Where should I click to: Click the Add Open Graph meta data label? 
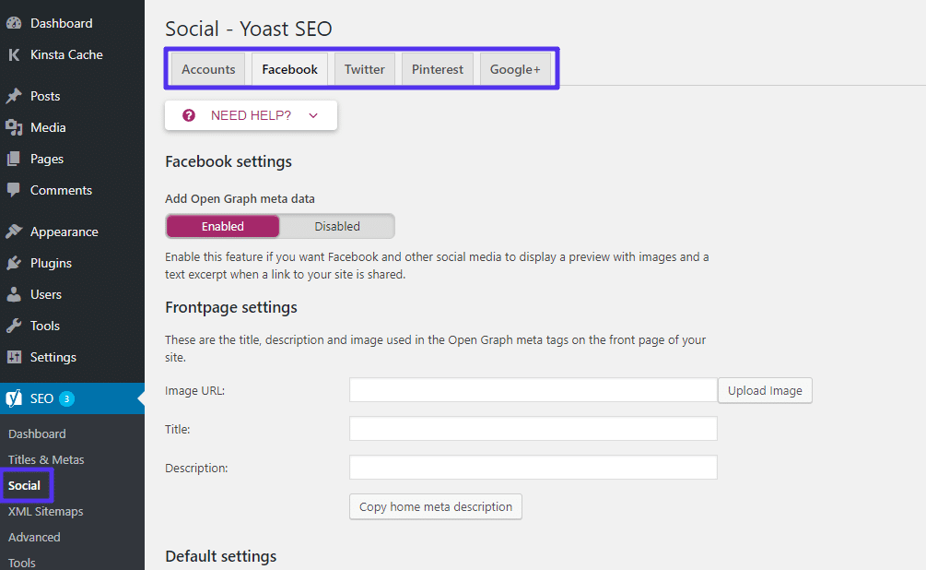[240, 198]
